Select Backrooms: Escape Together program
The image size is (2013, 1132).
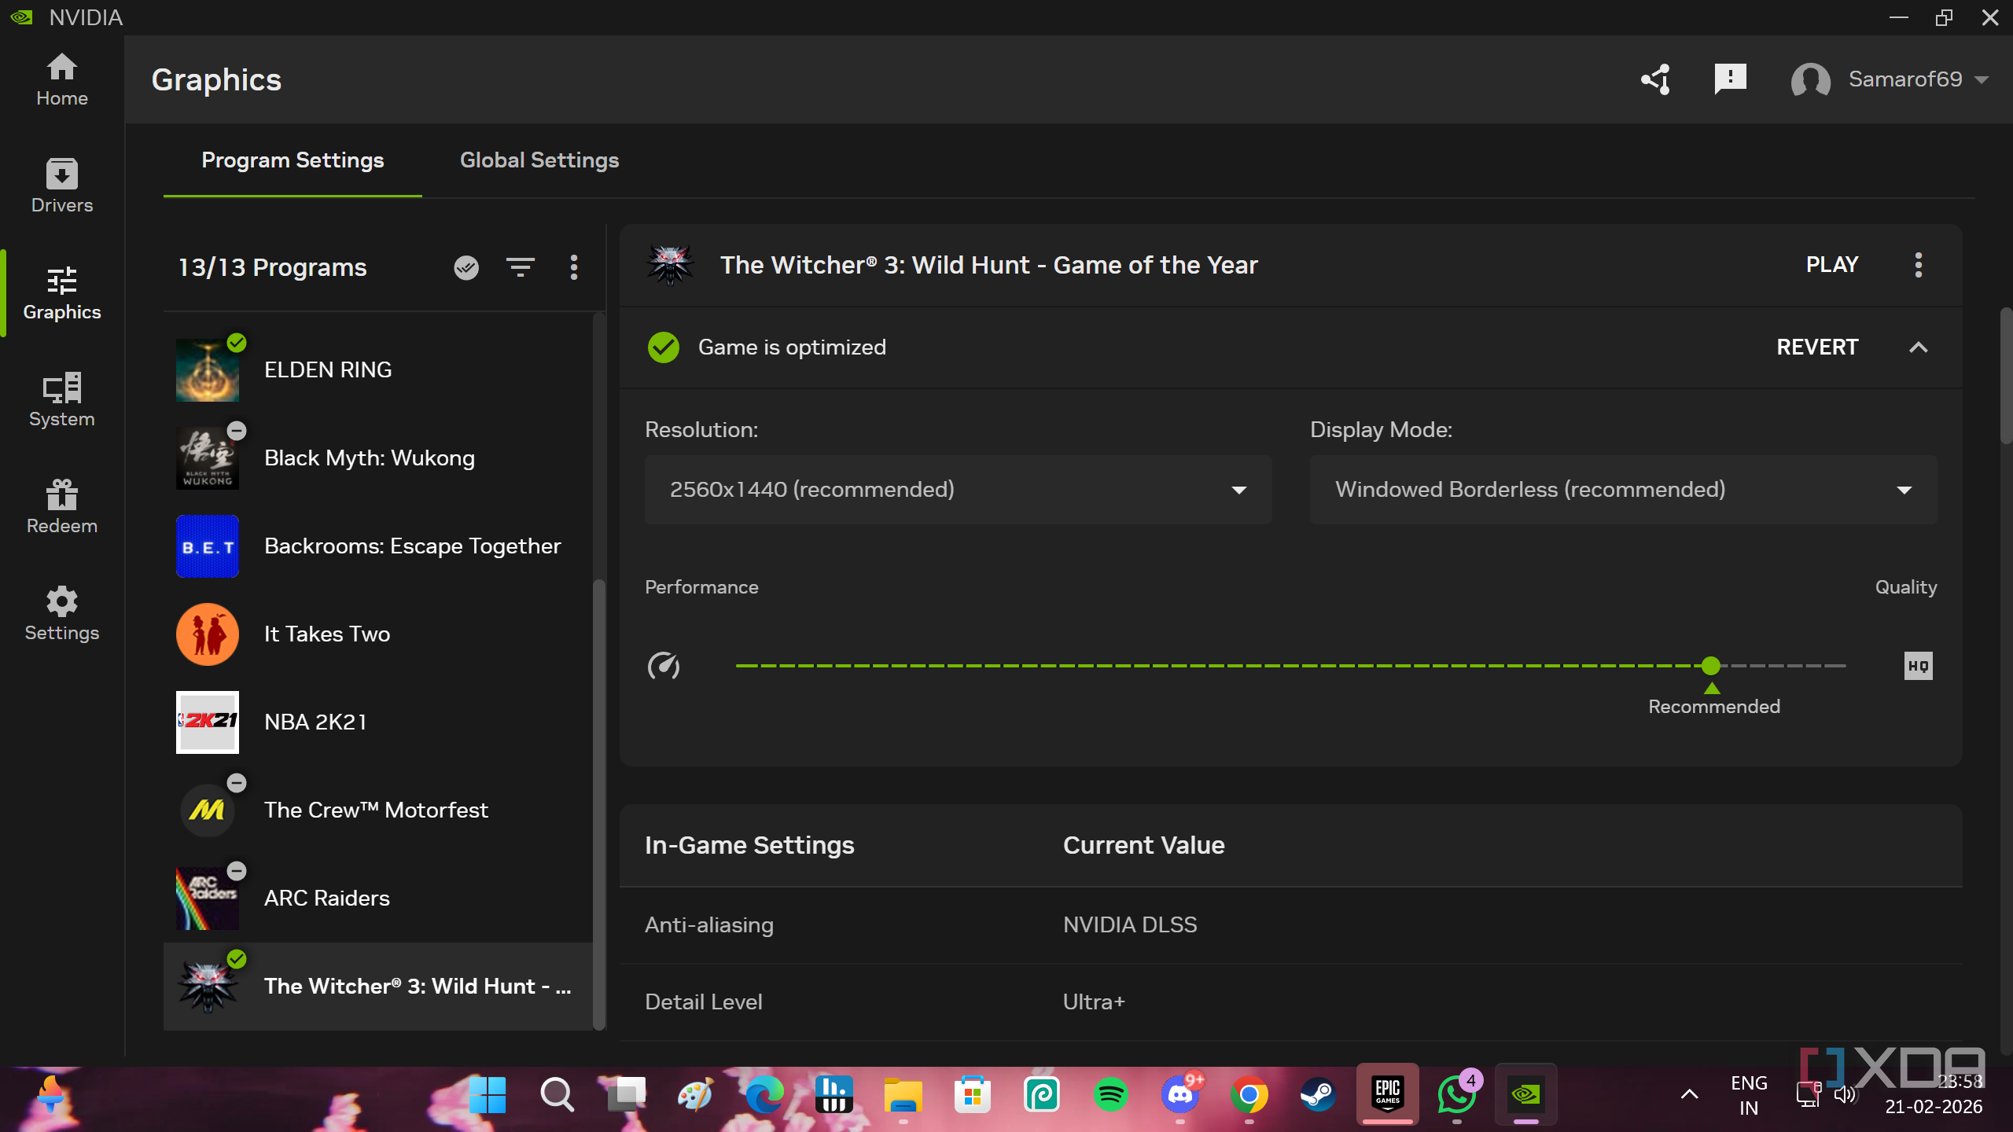click(x=377, y=546)
